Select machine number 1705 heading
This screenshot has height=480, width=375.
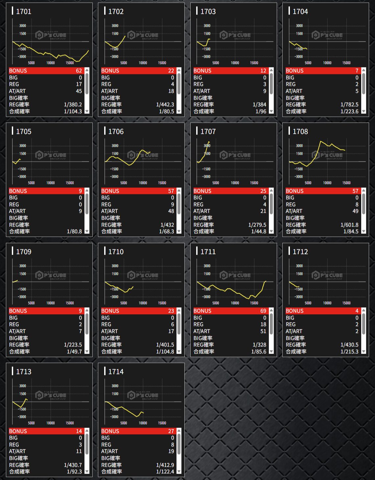click(24, 132)
